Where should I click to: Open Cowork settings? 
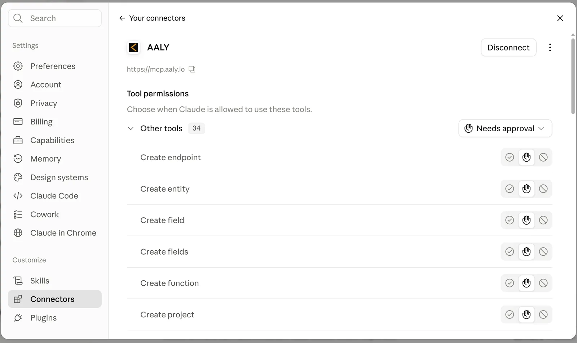point(55,214)
